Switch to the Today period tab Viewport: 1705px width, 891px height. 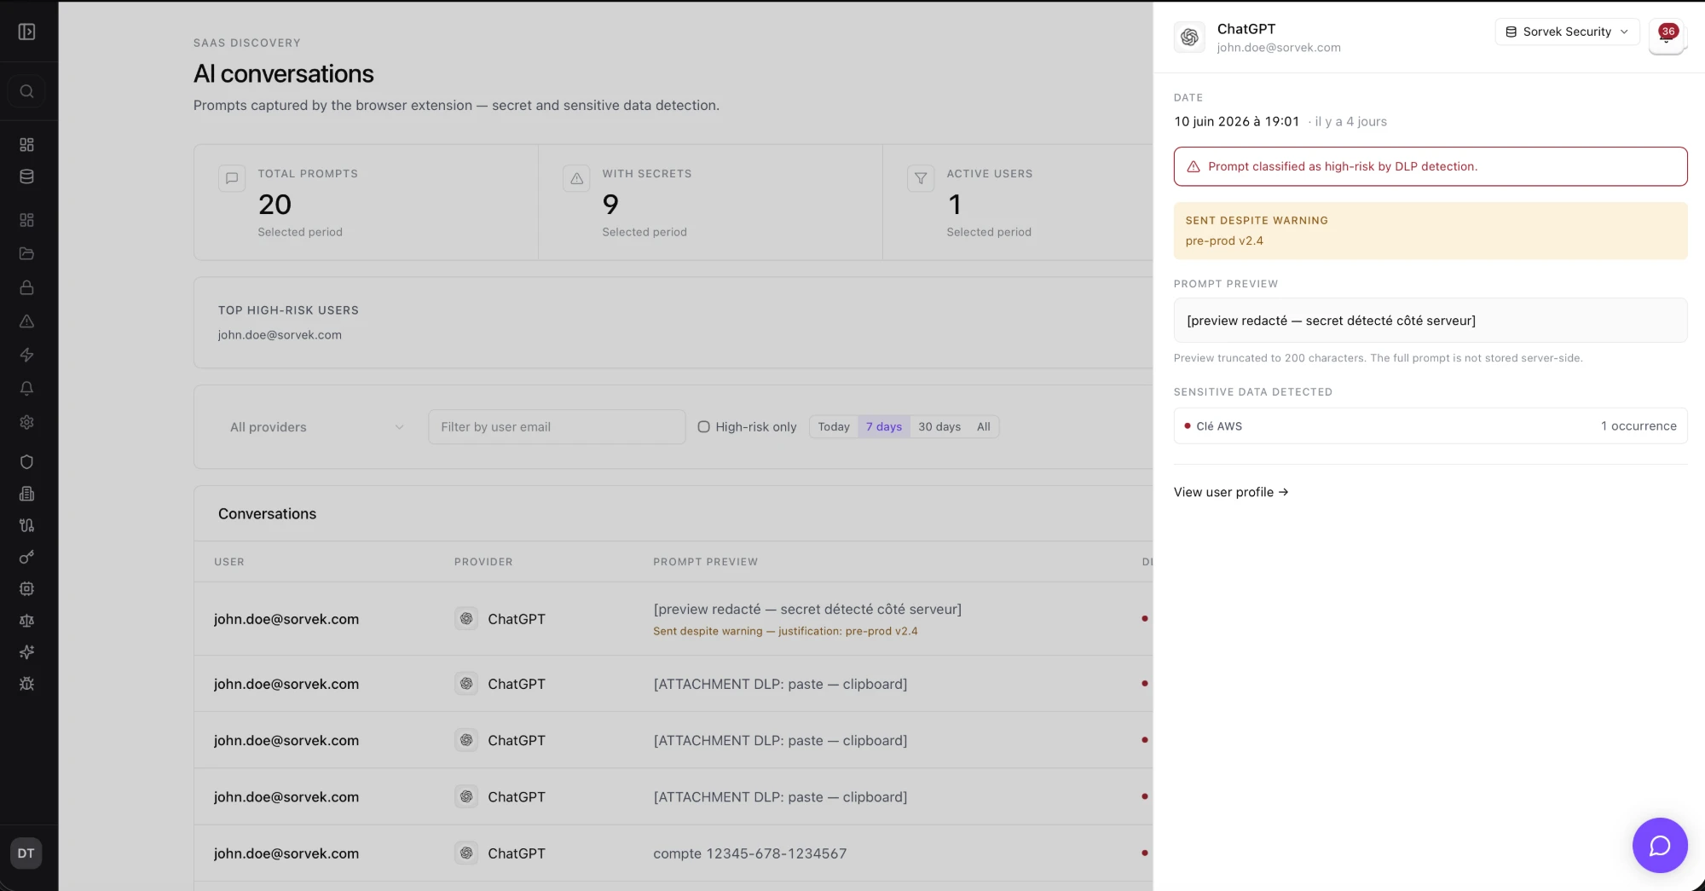pyautogui.click(x=834, y=427)
